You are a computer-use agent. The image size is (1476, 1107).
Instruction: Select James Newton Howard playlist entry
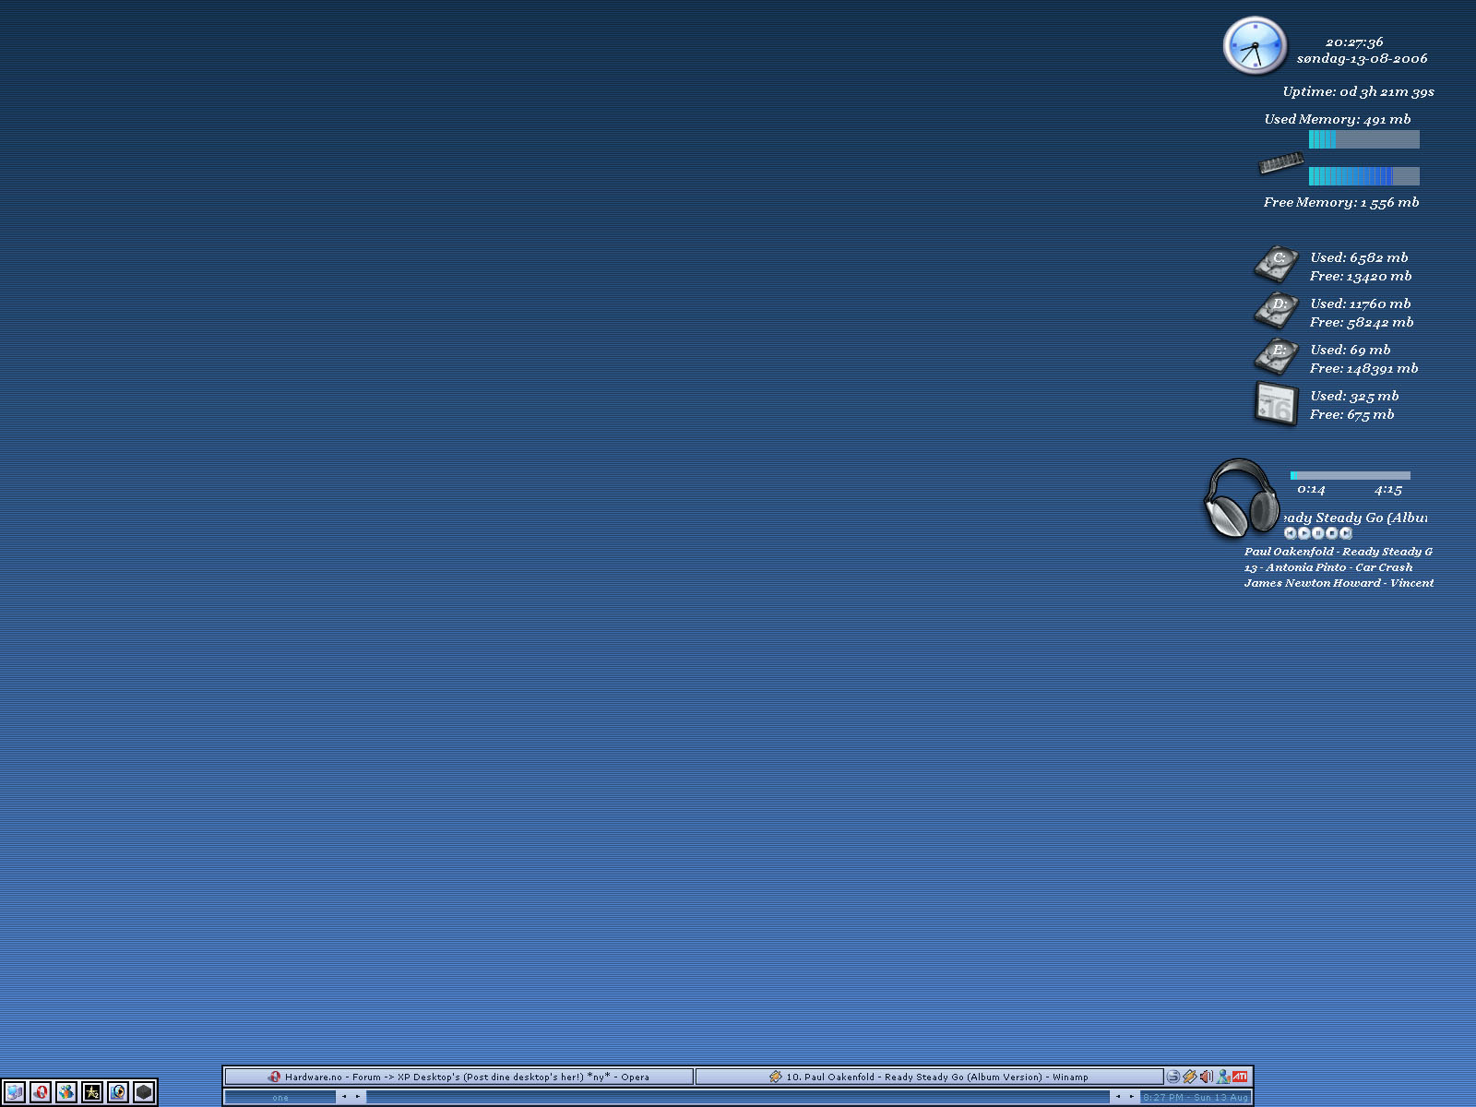(1338, 583)
